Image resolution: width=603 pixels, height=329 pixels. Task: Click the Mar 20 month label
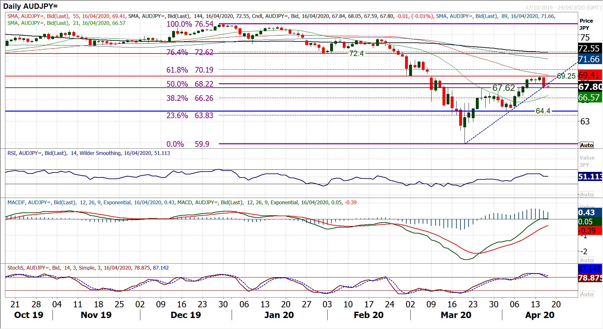tap(456, 315)
